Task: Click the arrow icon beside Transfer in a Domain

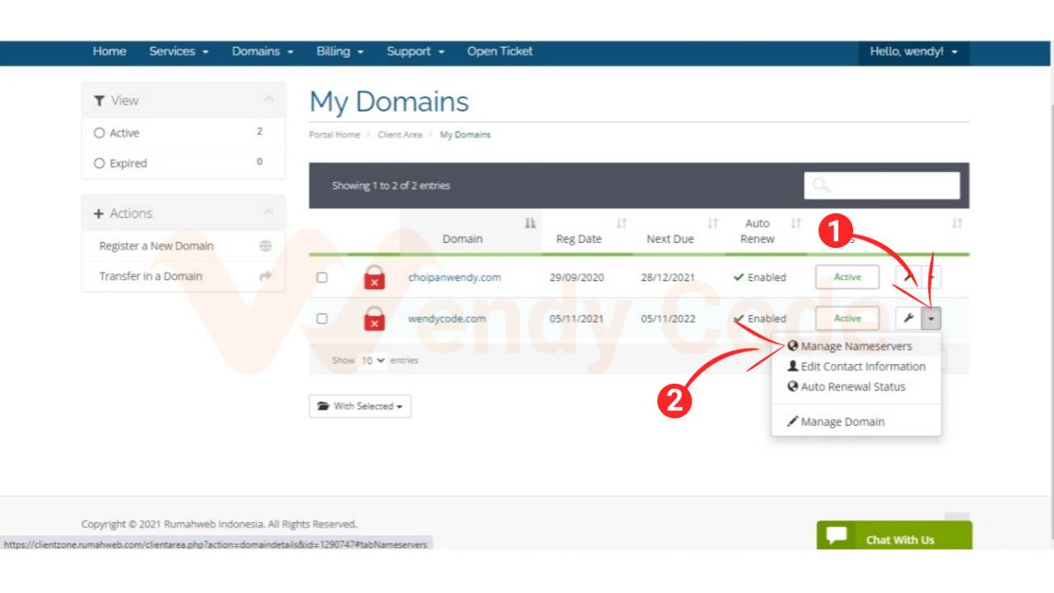Action: click(x=265, y=277)
